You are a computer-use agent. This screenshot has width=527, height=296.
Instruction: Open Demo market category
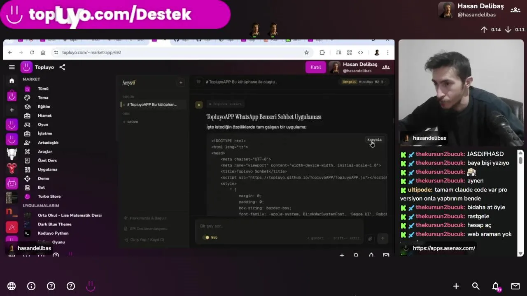pos(43,178)
